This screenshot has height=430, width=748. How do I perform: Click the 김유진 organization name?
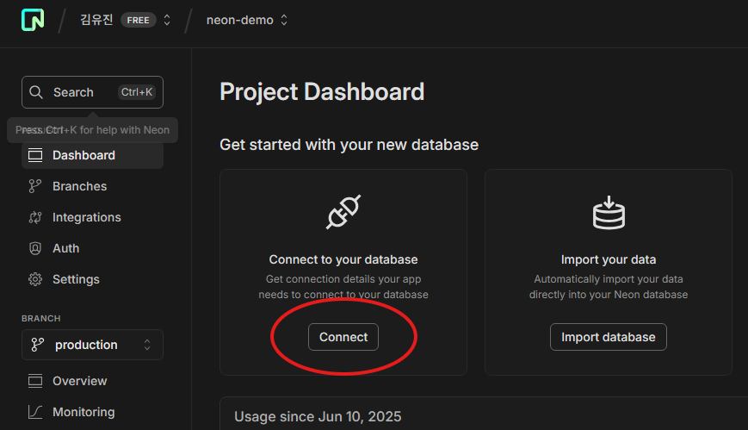[x=97, y=20]
